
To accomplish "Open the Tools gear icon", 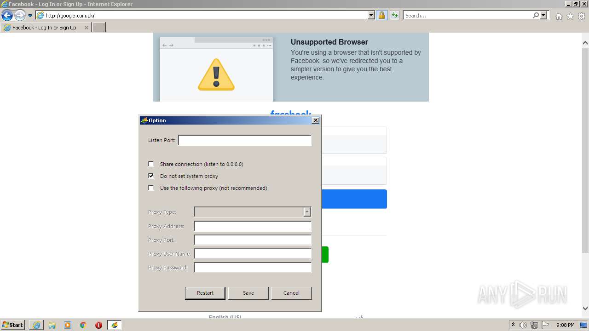I will pyautogui.click(x=582, y=16).
